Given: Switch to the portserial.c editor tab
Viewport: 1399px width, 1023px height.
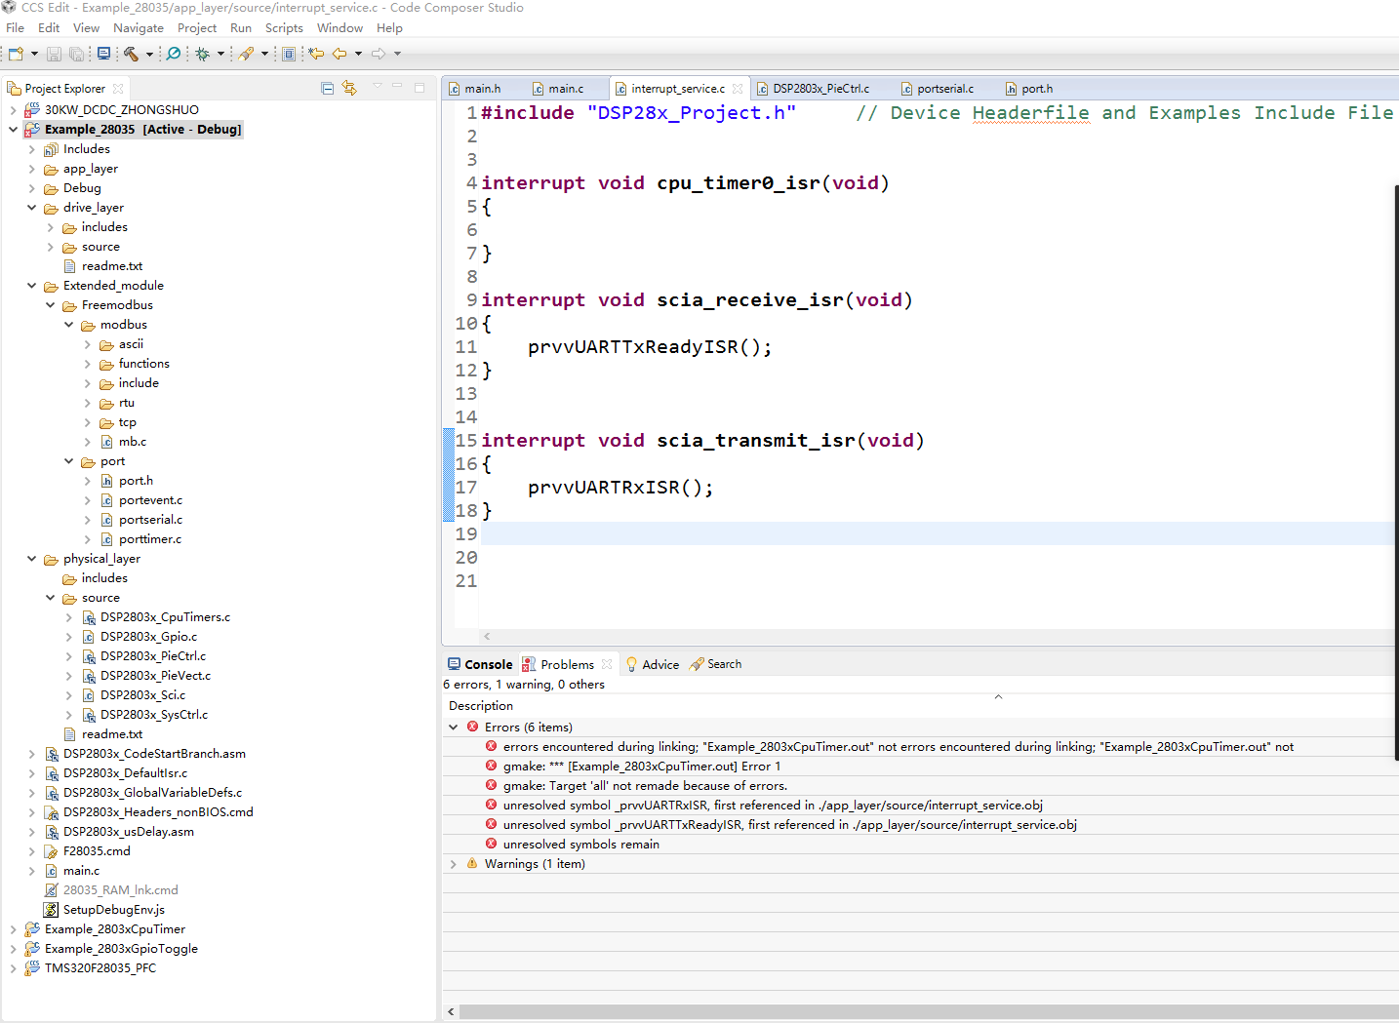Looking at the screenshot, I should coord(944,89).
